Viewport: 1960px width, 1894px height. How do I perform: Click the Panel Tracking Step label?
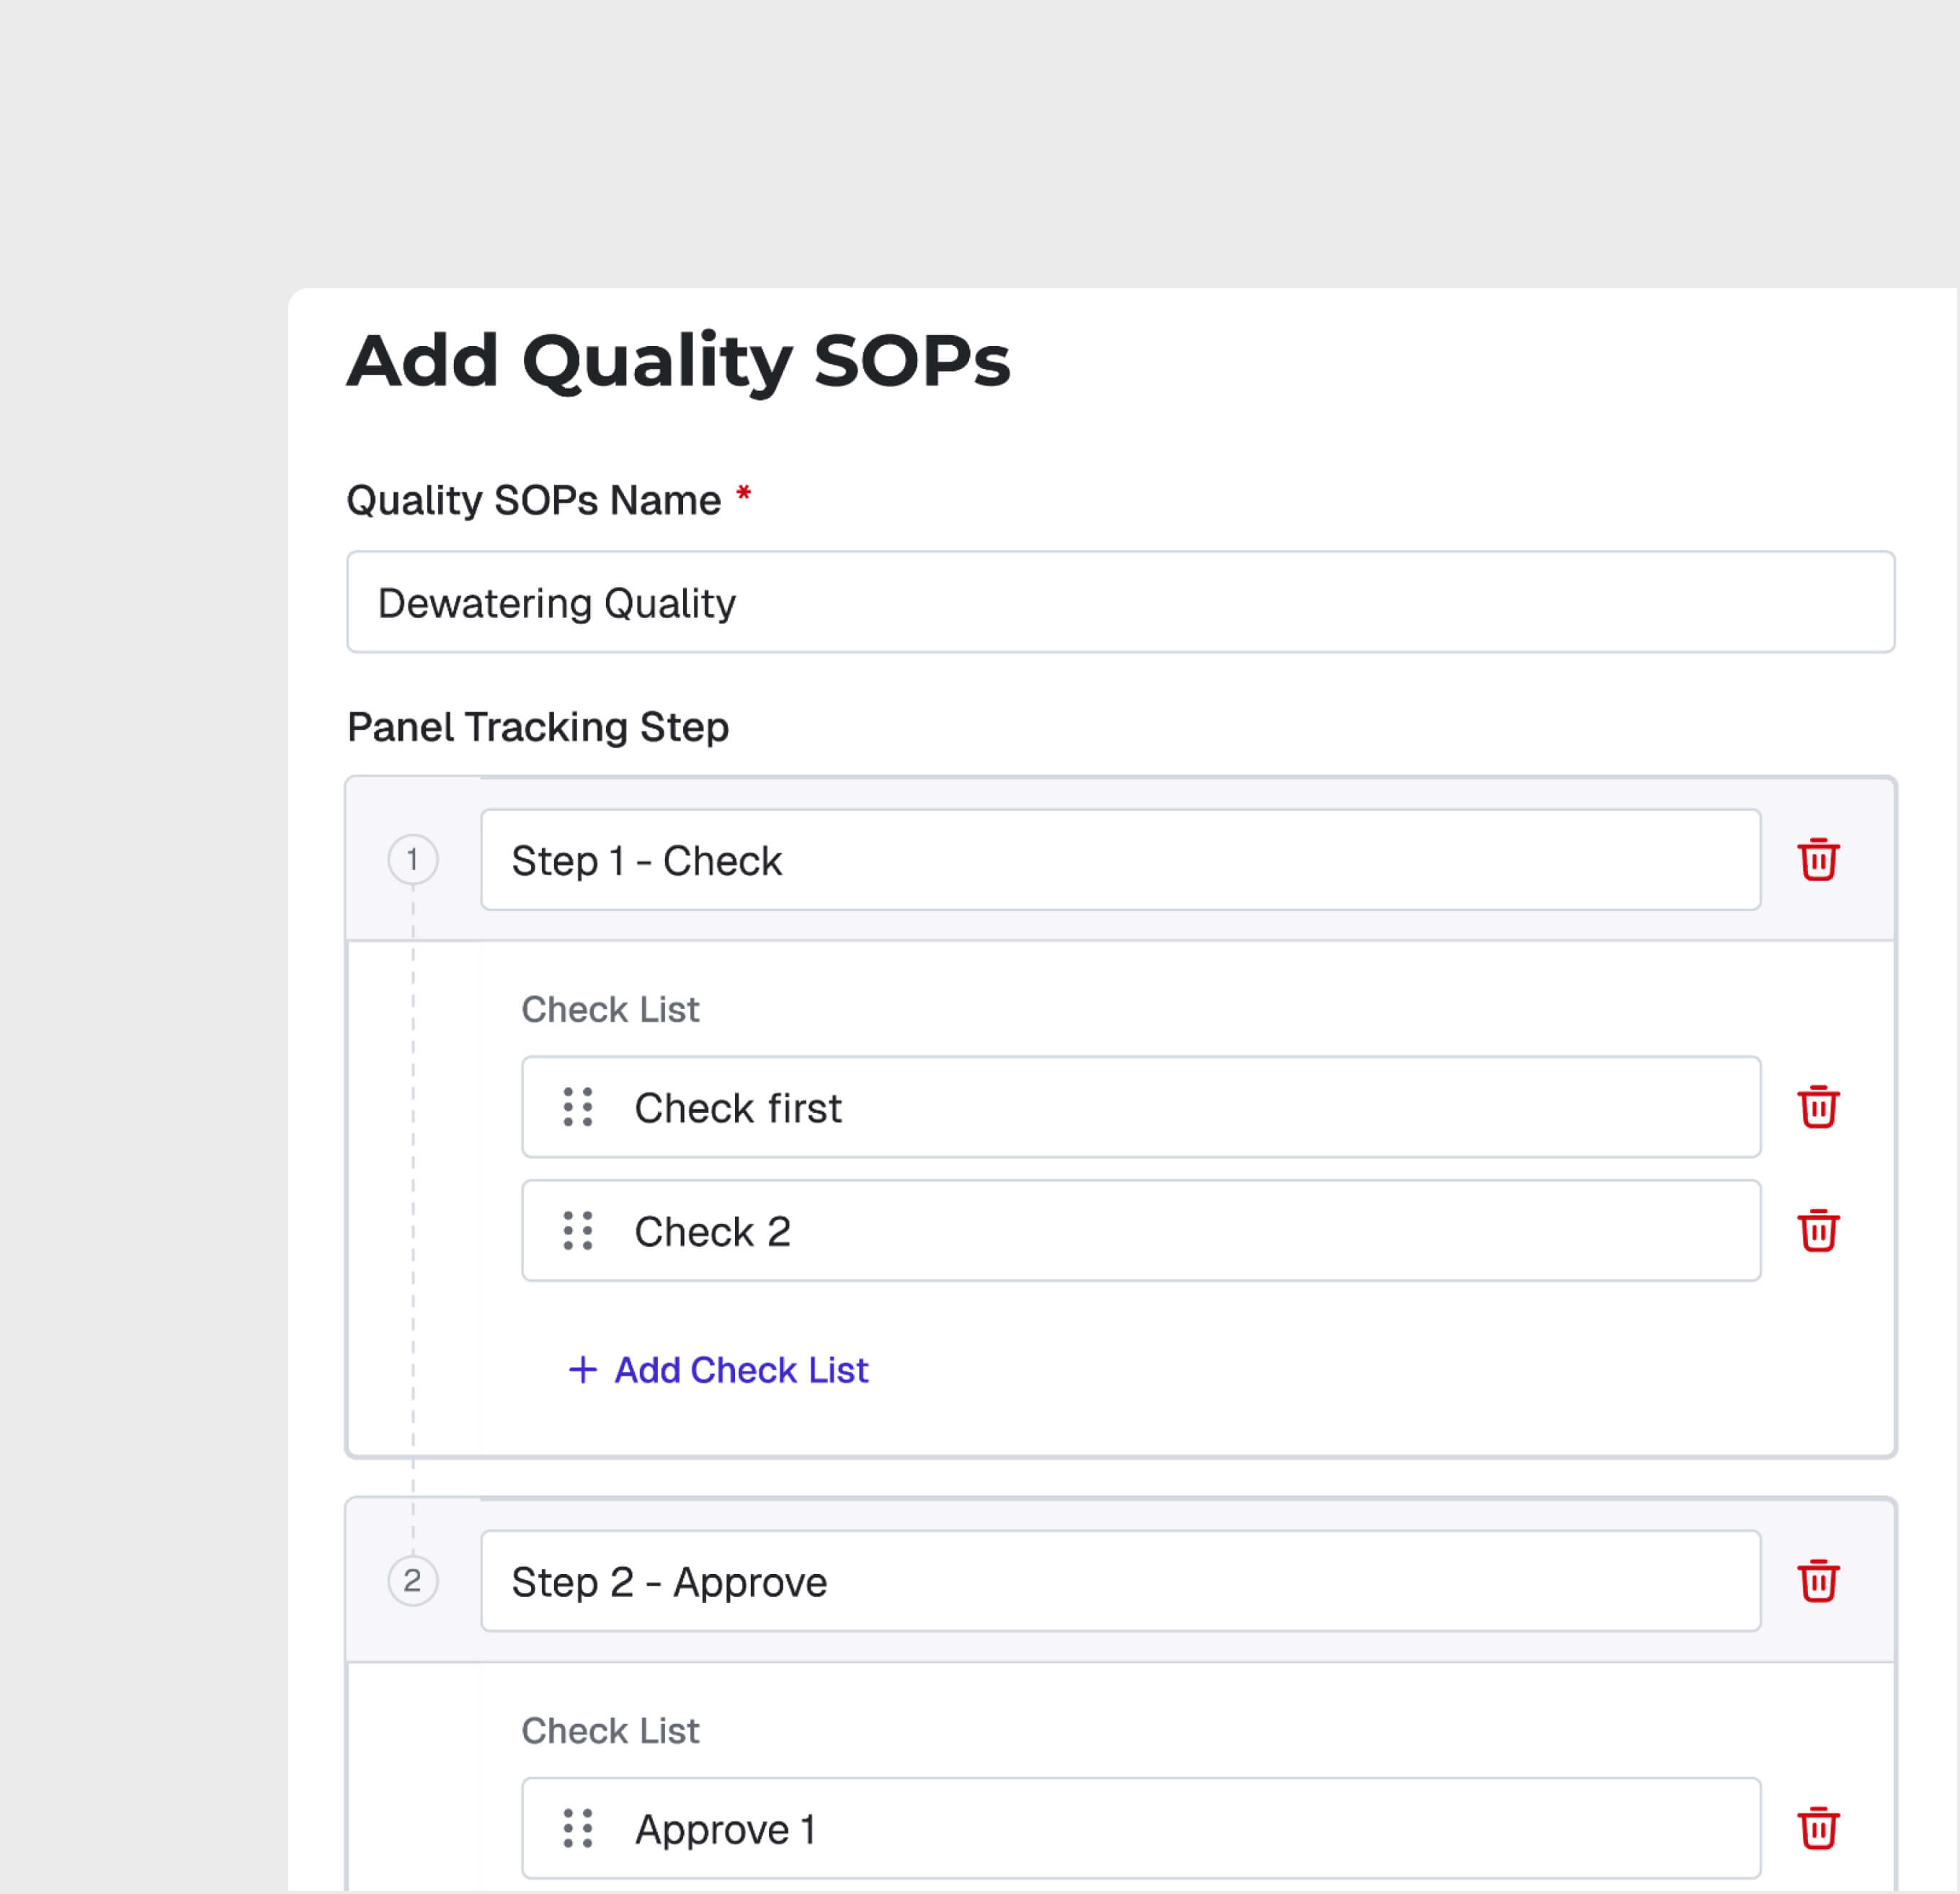(x=538, y=727)
